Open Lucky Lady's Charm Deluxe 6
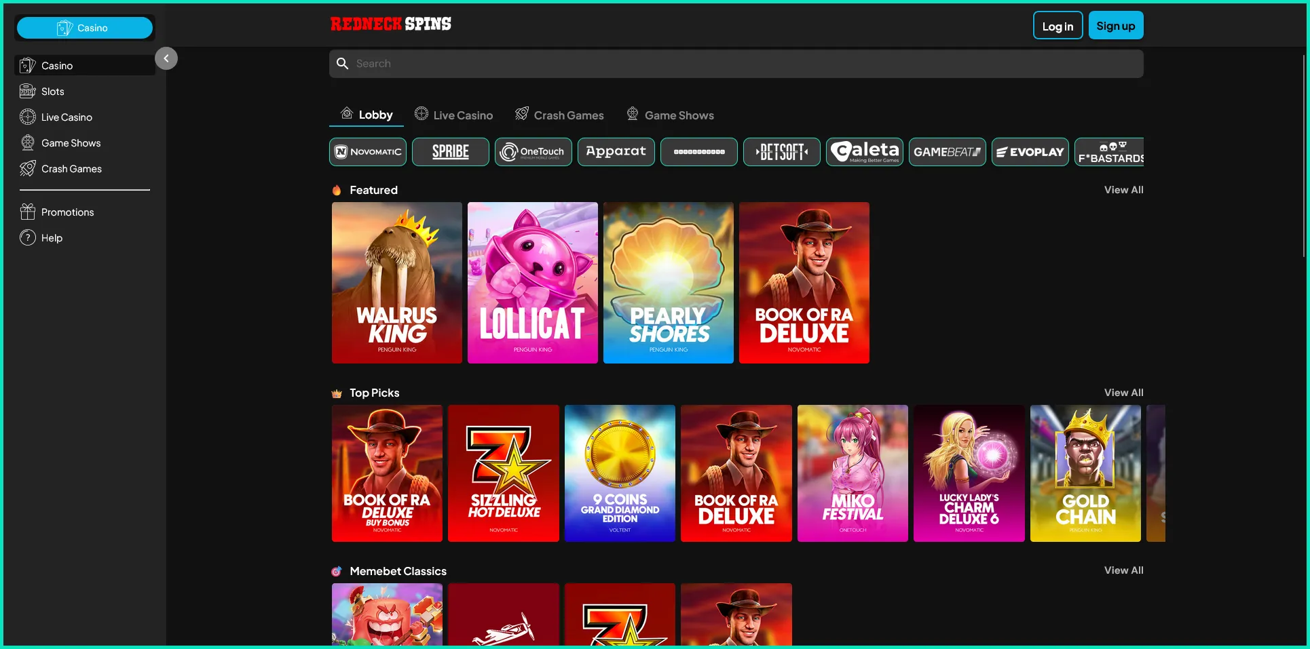This screenshot has width=1310, height=649. [969, 473]
